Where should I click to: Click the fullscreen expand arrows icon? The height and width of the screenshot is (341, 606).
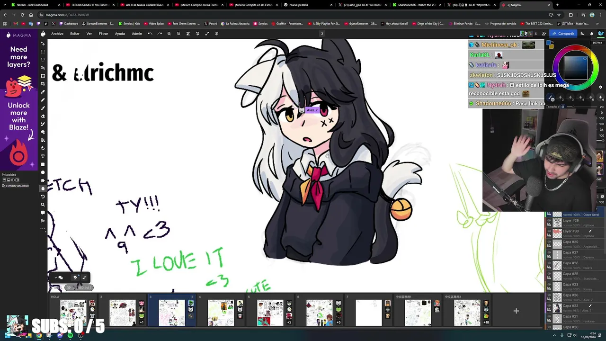pyautogui.click(x=207, y=34)
